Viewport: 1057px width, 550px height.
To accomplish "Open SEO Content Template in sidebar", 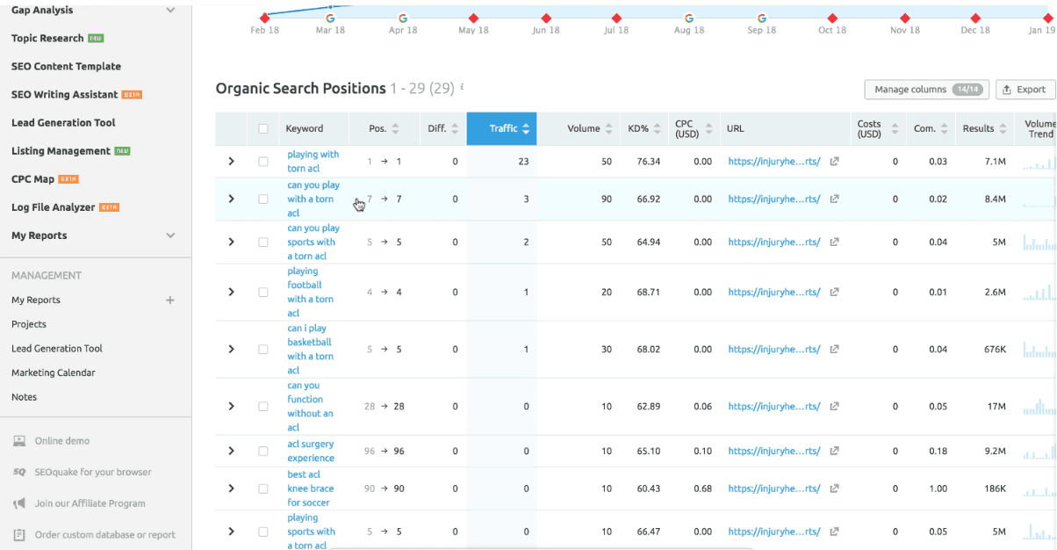I will coord(66,67).
